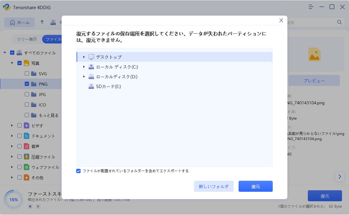
Task: Select SDカード(E:) drive
Action: point(108,87)
